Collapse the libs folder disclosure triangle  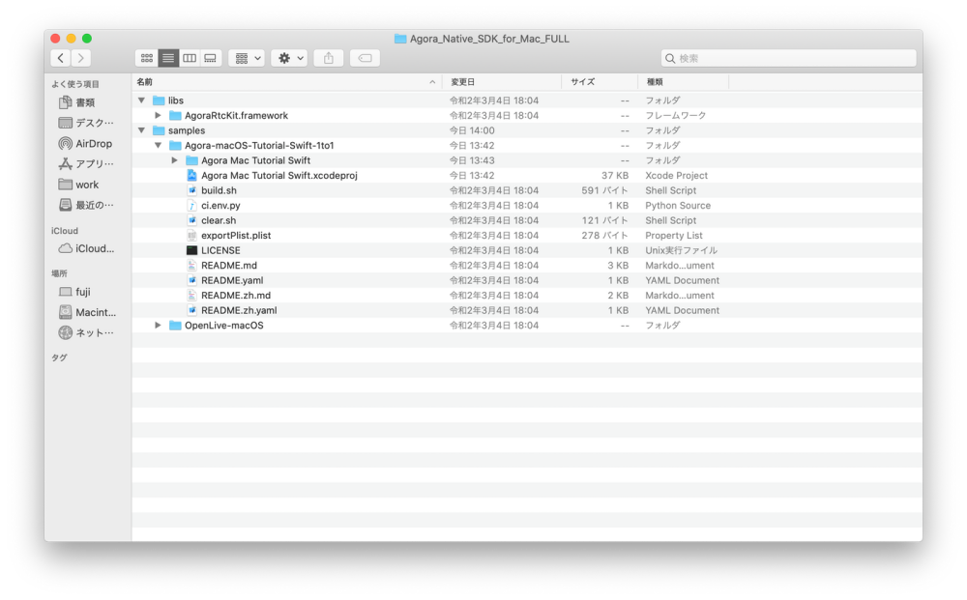(x=141, y=100)
